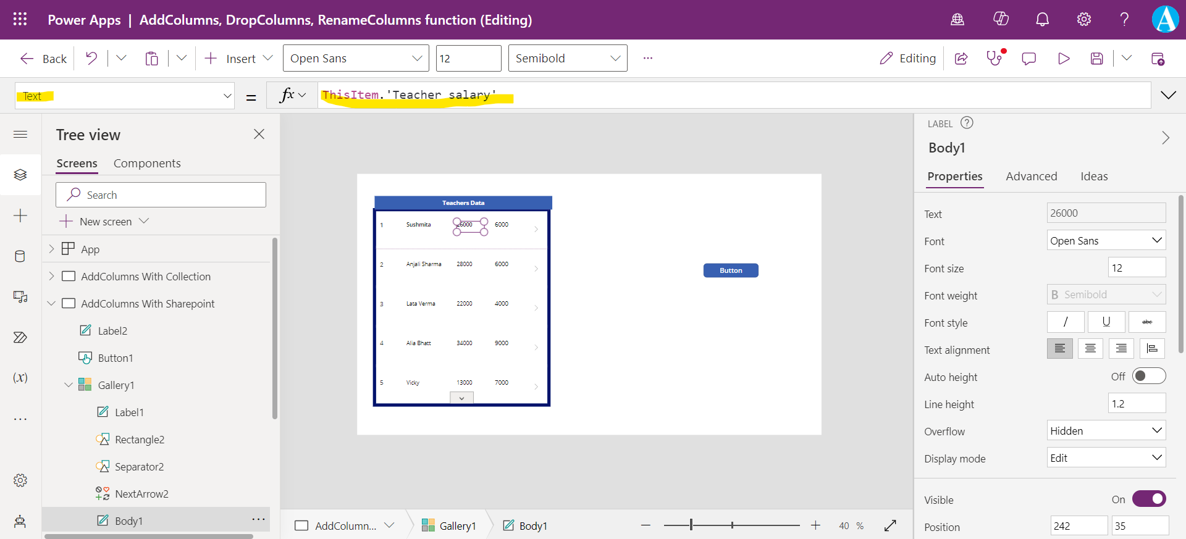This screenshot has height=539, width=1186.
Task: Toggle the Auto height switch
Action: 1148,376
